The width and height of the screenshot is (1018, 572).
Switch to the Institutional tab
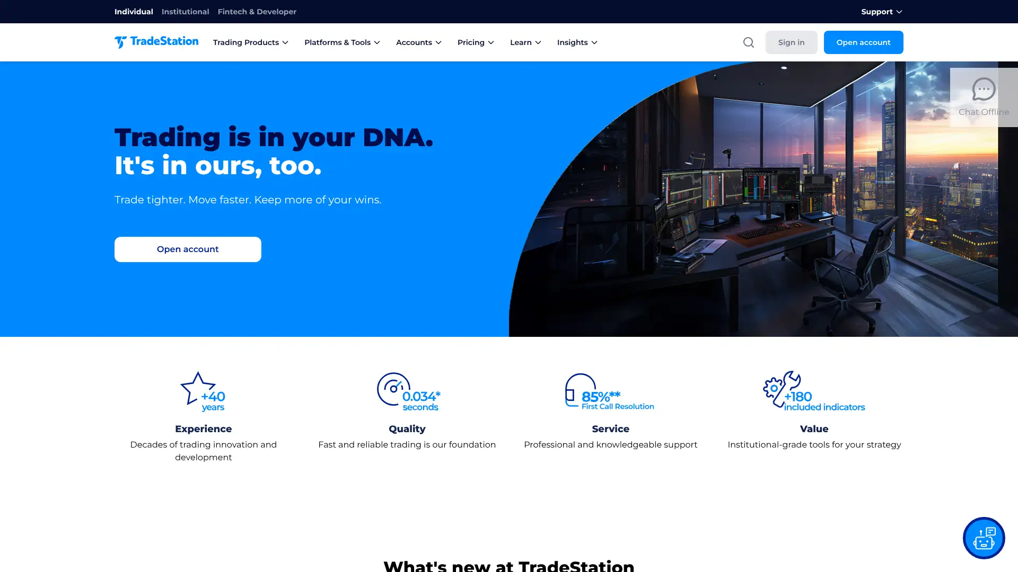tap(185, 12)
